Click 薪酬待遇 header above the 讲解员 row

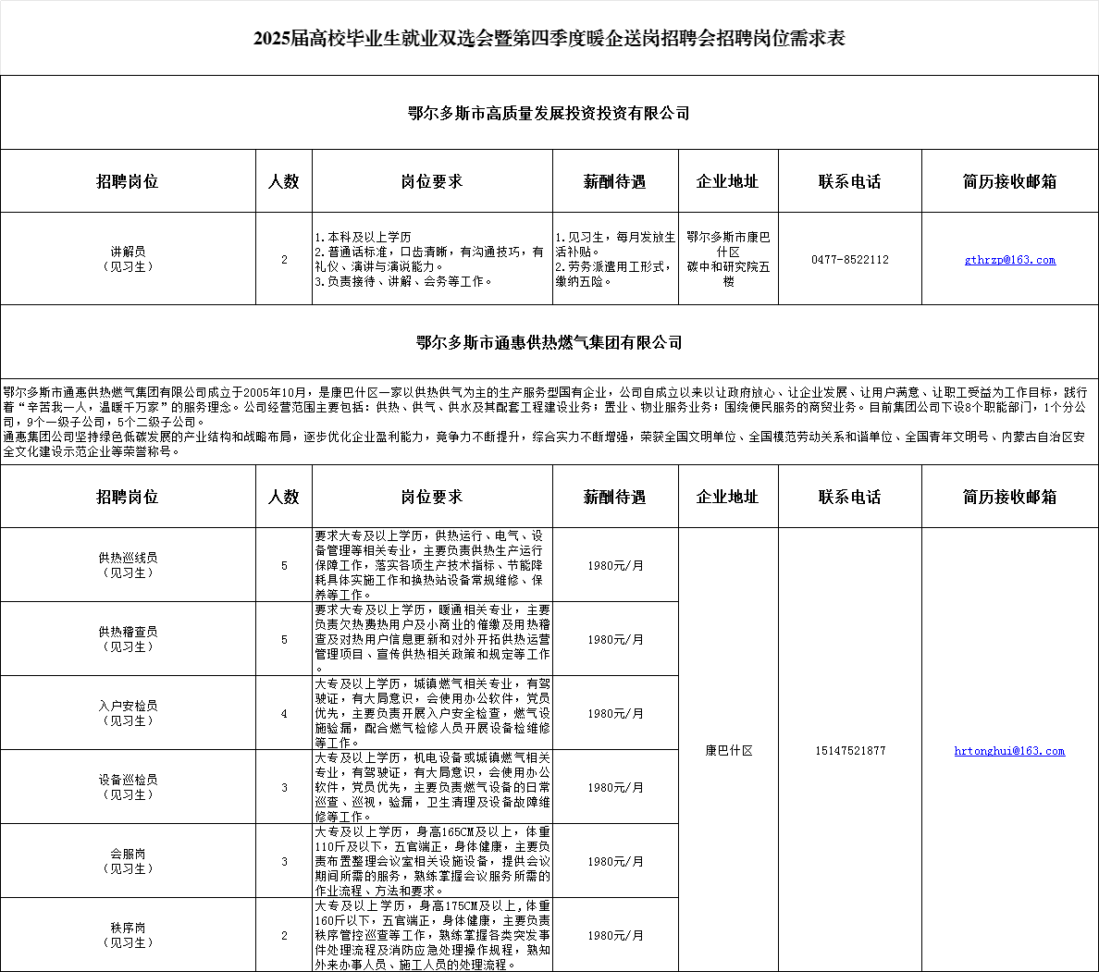[x=614, y=181]
